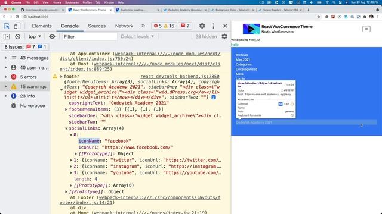
Task: Click the Wi-Fi status icon
Action: [327, 2]
